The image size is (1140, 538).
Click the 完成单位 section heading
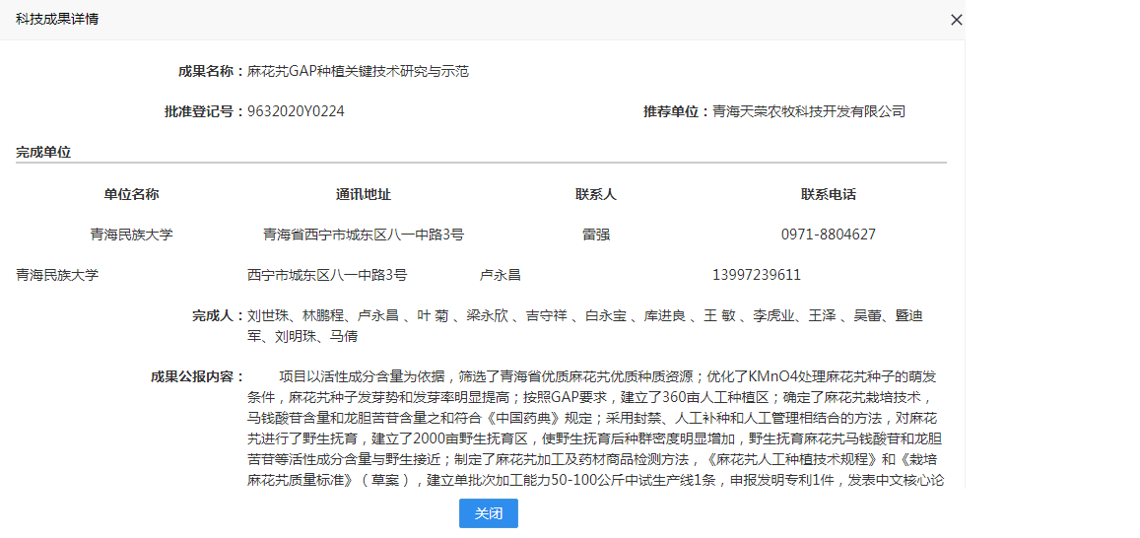(43, 152)
